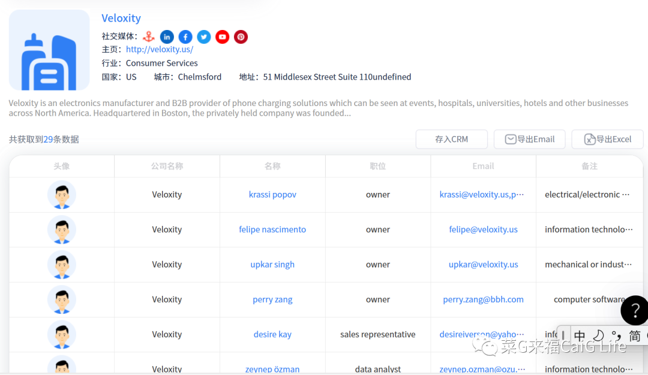Click the 中 input method indicator
This screenshot has width=648, height=375.
[580, 336]
